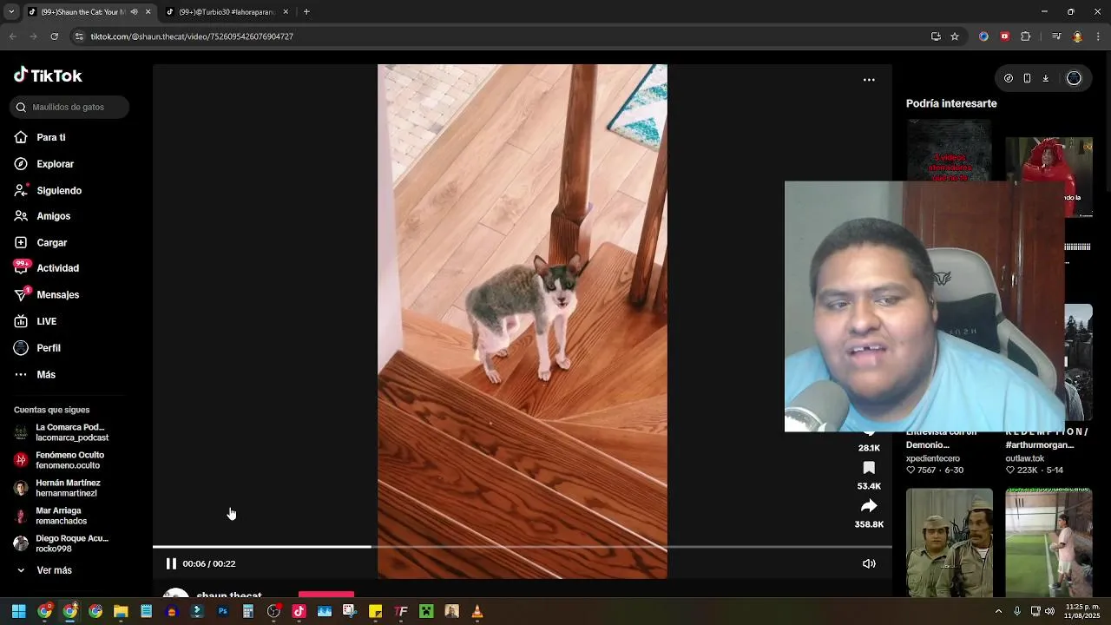Open the Windows Start menu
This screenshot has width=1111, height=625.
coord(18,611)
